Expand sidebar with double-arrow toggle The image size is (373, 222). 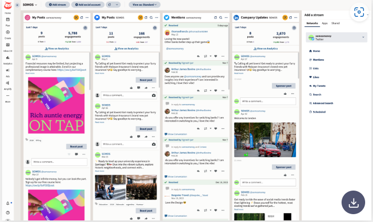coord(17,5)
